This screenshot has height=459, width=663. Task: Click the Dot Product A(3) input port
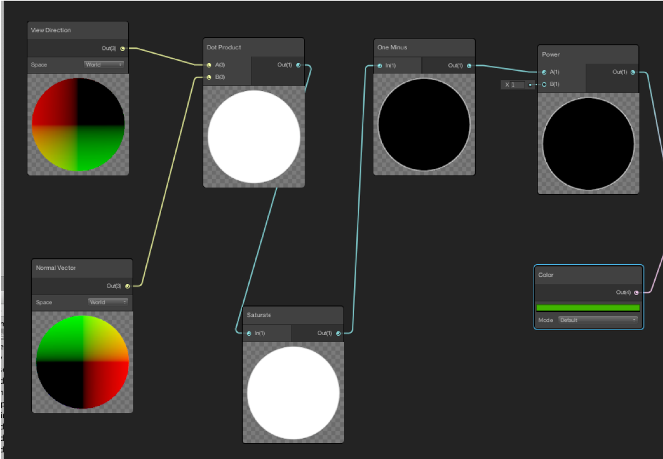pos(209,65)
